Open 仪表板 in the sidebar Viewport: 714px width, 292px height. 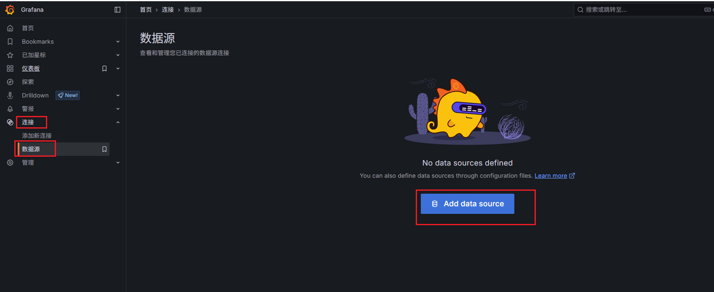[31, 68]
